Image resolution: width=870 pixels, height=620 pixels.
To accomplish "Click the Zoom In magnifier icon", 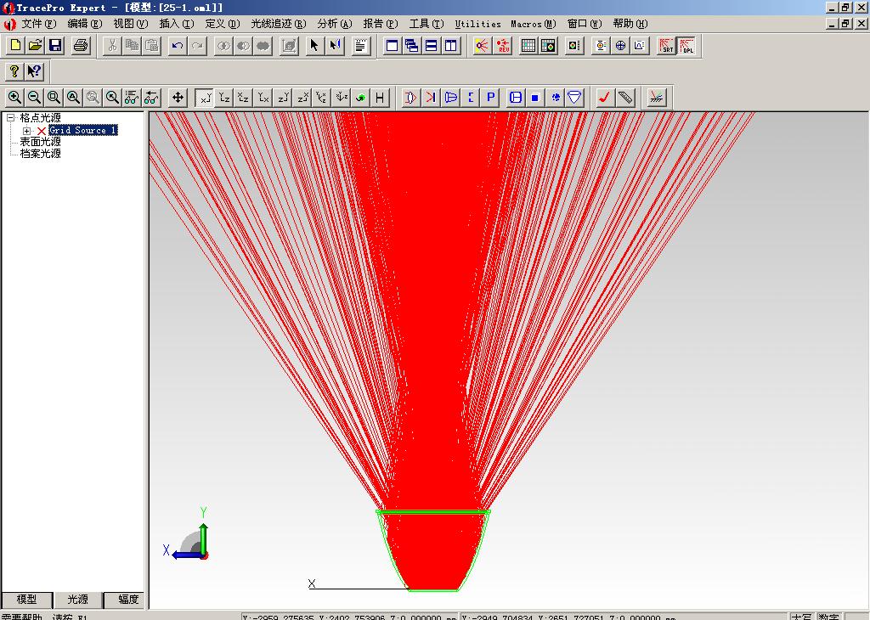I will pyautogui.click(x=14, y=98).
